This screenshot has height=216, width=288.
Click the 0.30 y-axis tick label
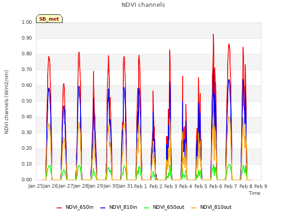(x=27, y=132)
